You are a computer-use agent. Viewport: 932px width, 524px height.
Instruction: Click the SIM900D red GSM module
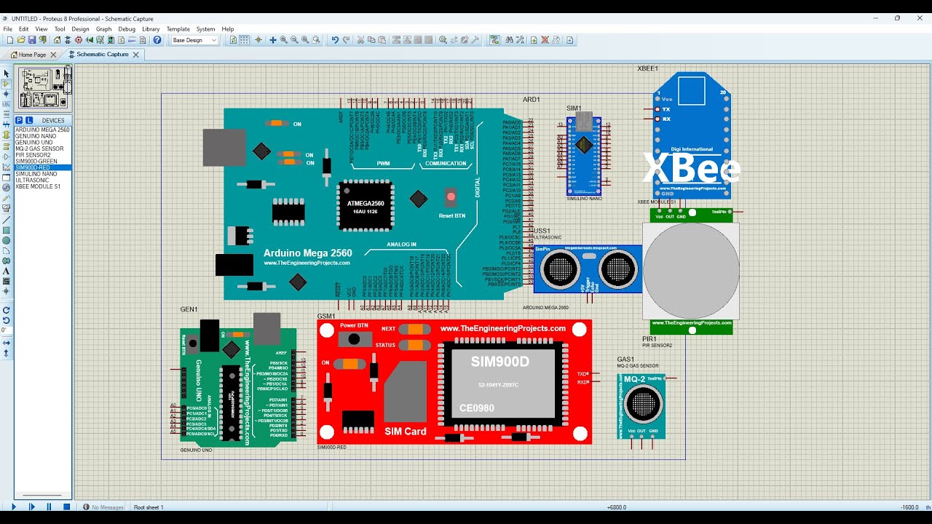454,381
